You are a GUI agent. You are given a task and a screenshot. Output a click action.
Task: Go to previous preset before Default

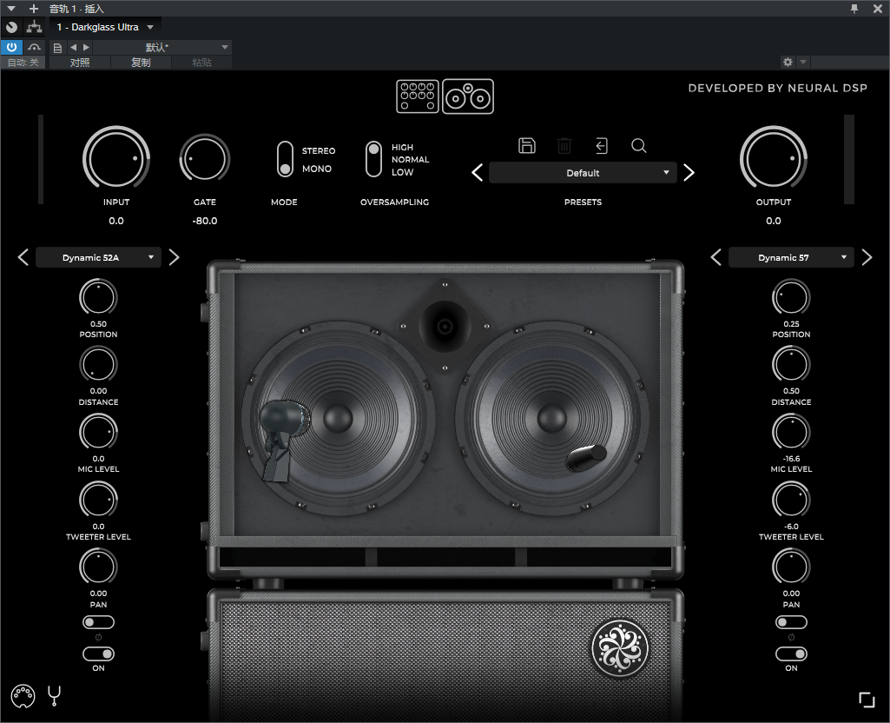tap(478, 173)
